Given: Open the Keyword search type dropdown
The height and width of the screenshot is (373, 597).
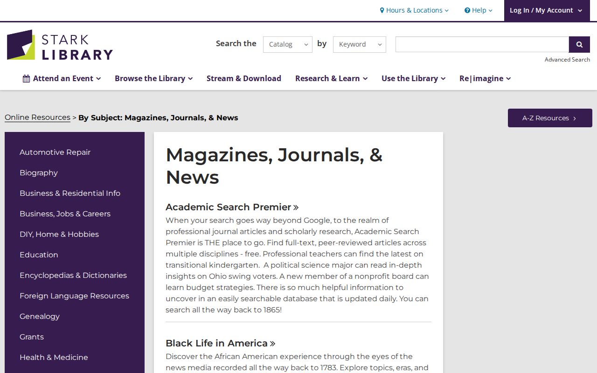Looking at the screenshot, I should point(360,44).
